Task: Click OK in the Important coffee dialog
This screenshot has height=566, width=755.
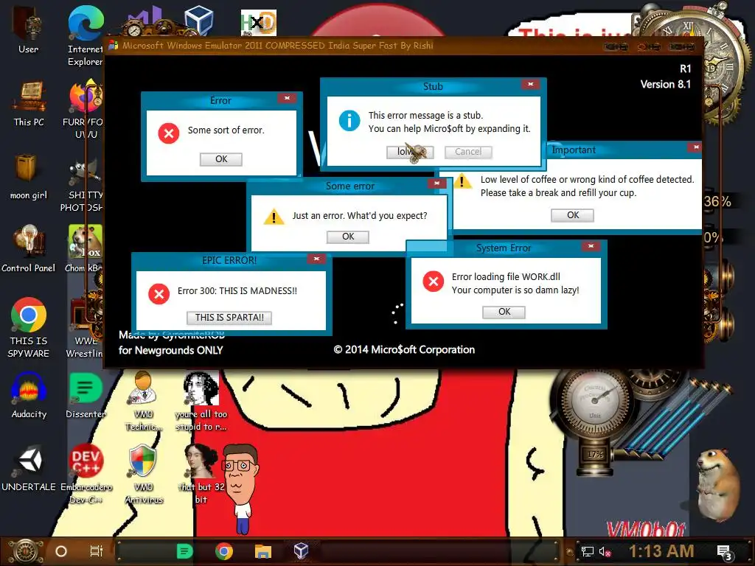Action: point(572,215)
